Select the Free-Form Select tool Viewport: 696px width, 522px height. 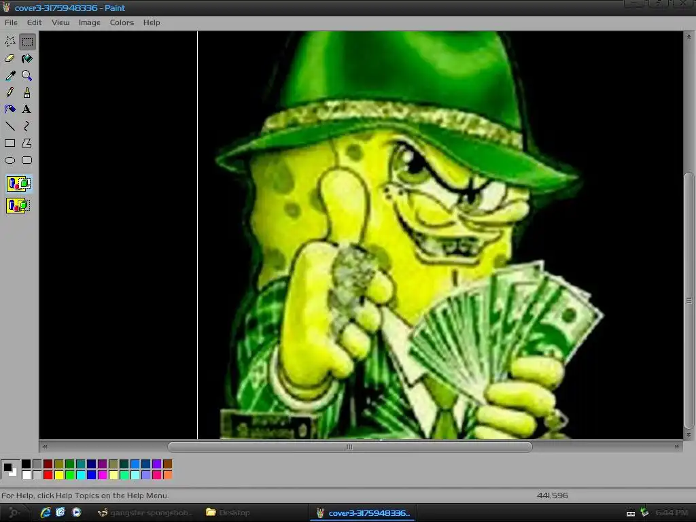[x=10, y=41]
